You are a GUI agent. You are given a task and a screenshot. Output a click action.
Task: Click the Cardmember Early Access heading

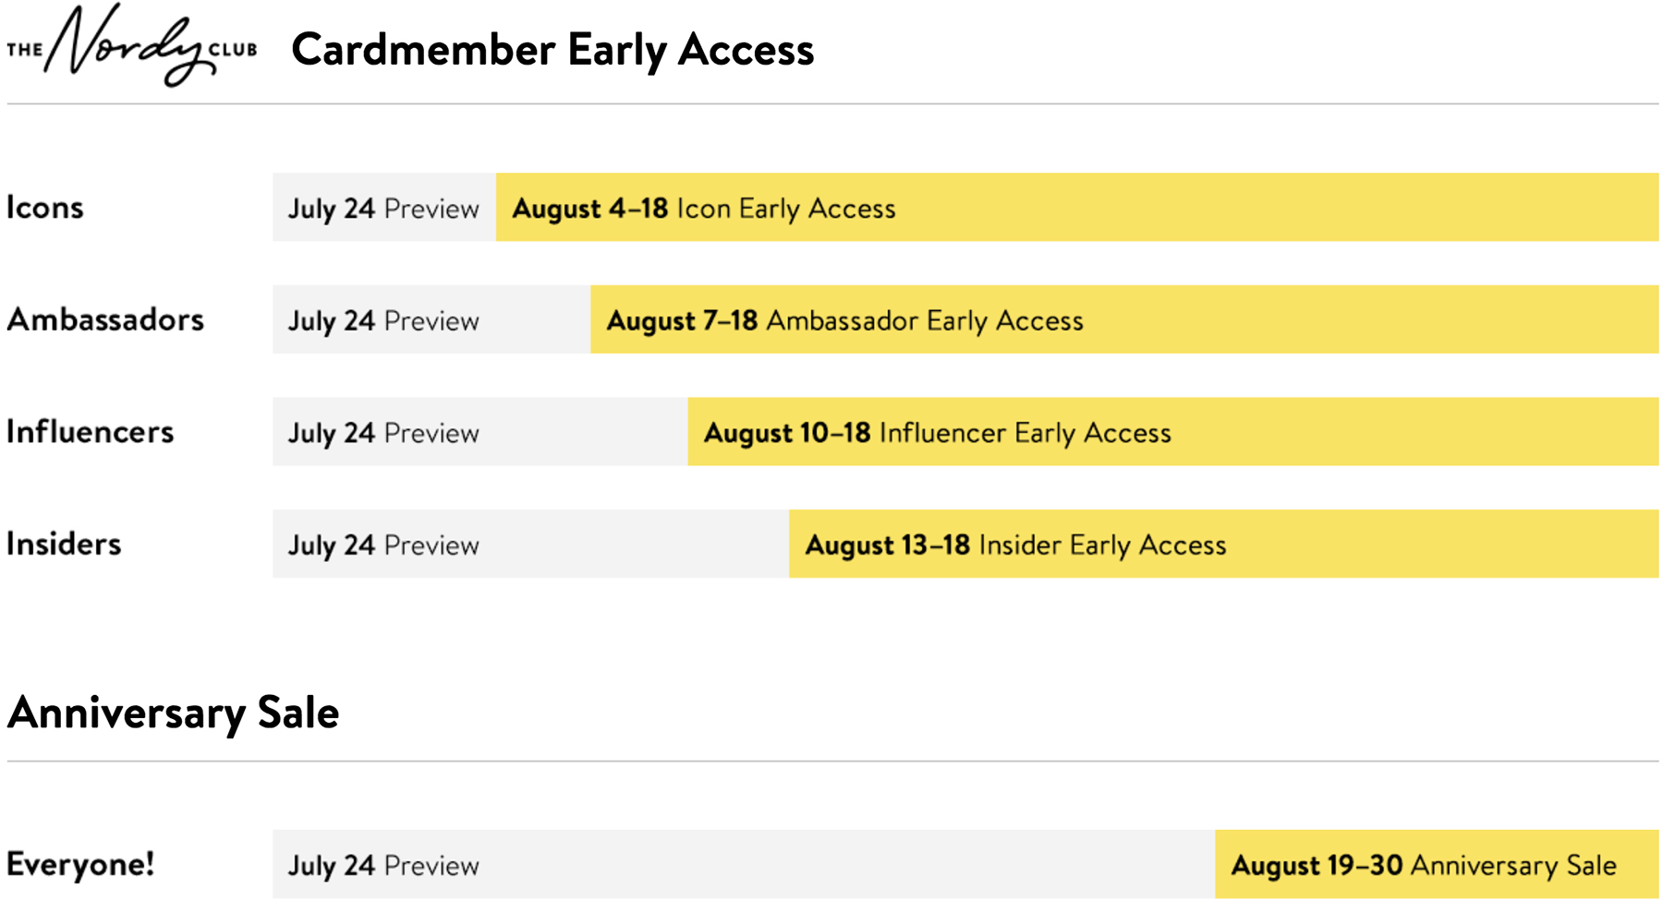click(x=552, y=50)
